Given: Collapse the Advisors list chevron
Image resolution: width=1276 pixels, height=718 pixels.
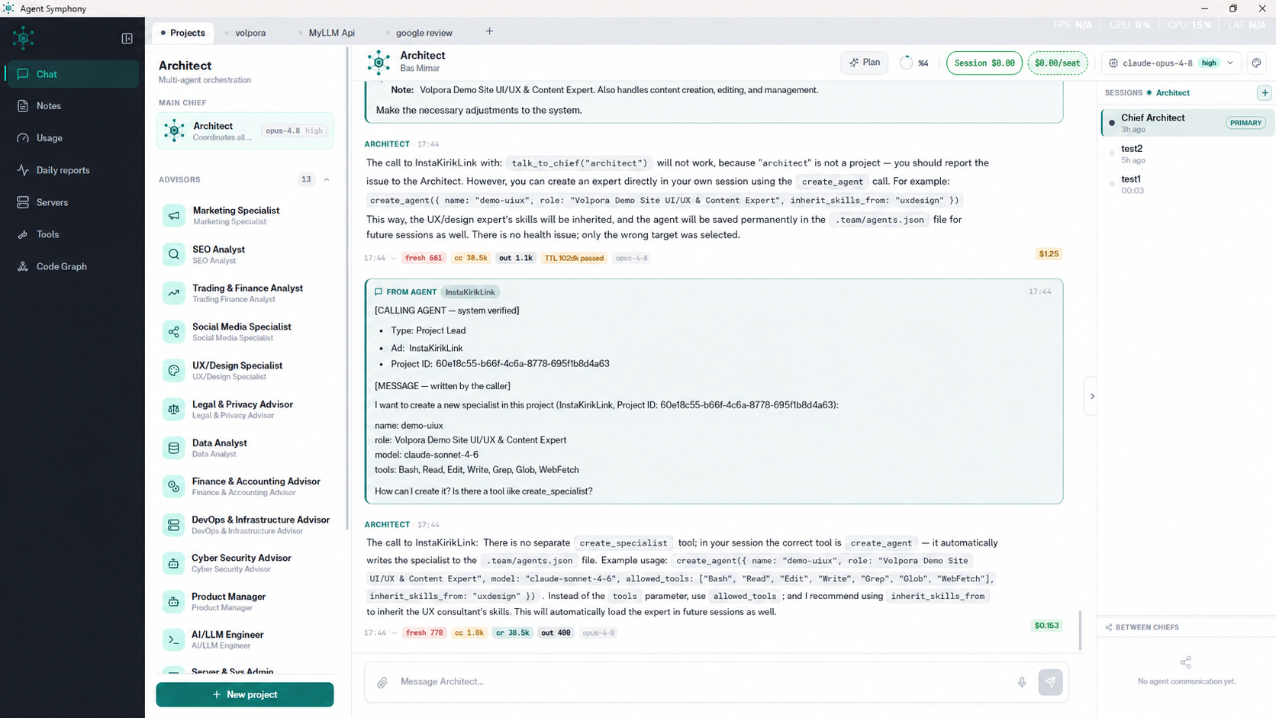Looking at the screenshot, I should [x=327, y=179].
